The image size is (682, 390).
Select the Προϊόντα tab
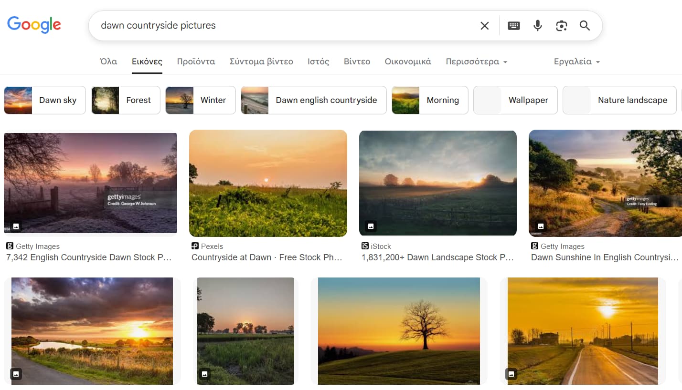(196, 62)
